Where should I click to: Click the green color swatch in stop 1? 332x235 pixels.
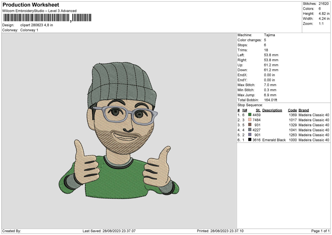tap(250, 115)
